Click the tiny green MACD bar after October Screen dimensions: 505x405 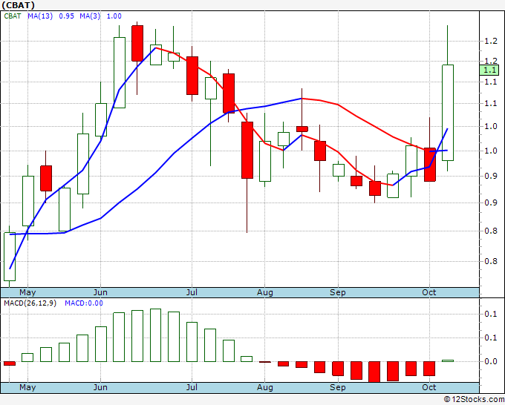point(448,361)
